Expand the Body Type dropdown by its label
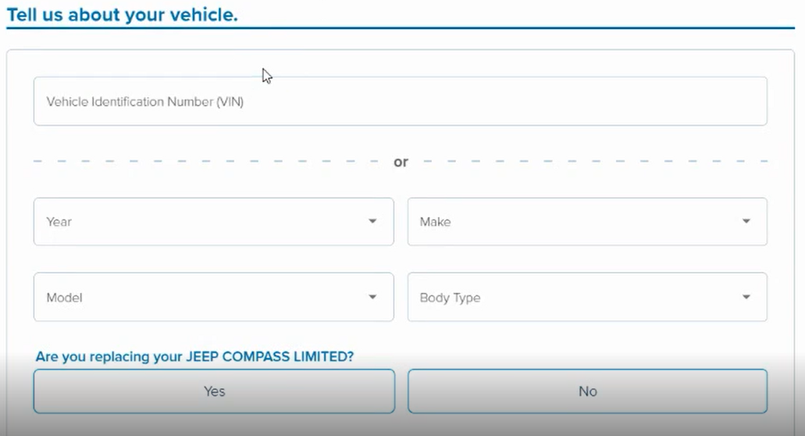 pyautogui.click(x=450, y=298)
